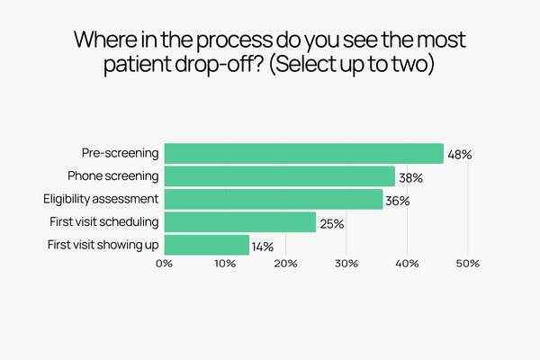Click the Pre-screening bar
Image resolution: width=540 pixels, height=360 pixels.
point(303,154)
